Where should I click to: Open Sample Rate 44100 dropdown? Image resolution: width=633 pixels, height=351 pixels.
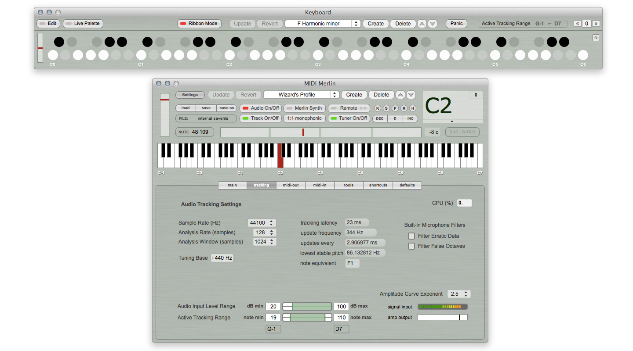[262, 223]
